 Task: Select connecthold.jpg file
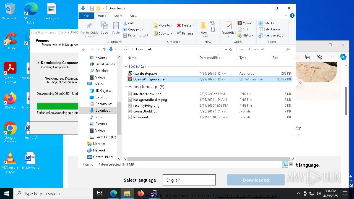pyautogui.click(x=209, y=111)
